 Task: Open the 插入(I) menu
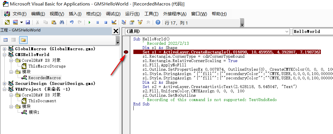tap(75, 14)
